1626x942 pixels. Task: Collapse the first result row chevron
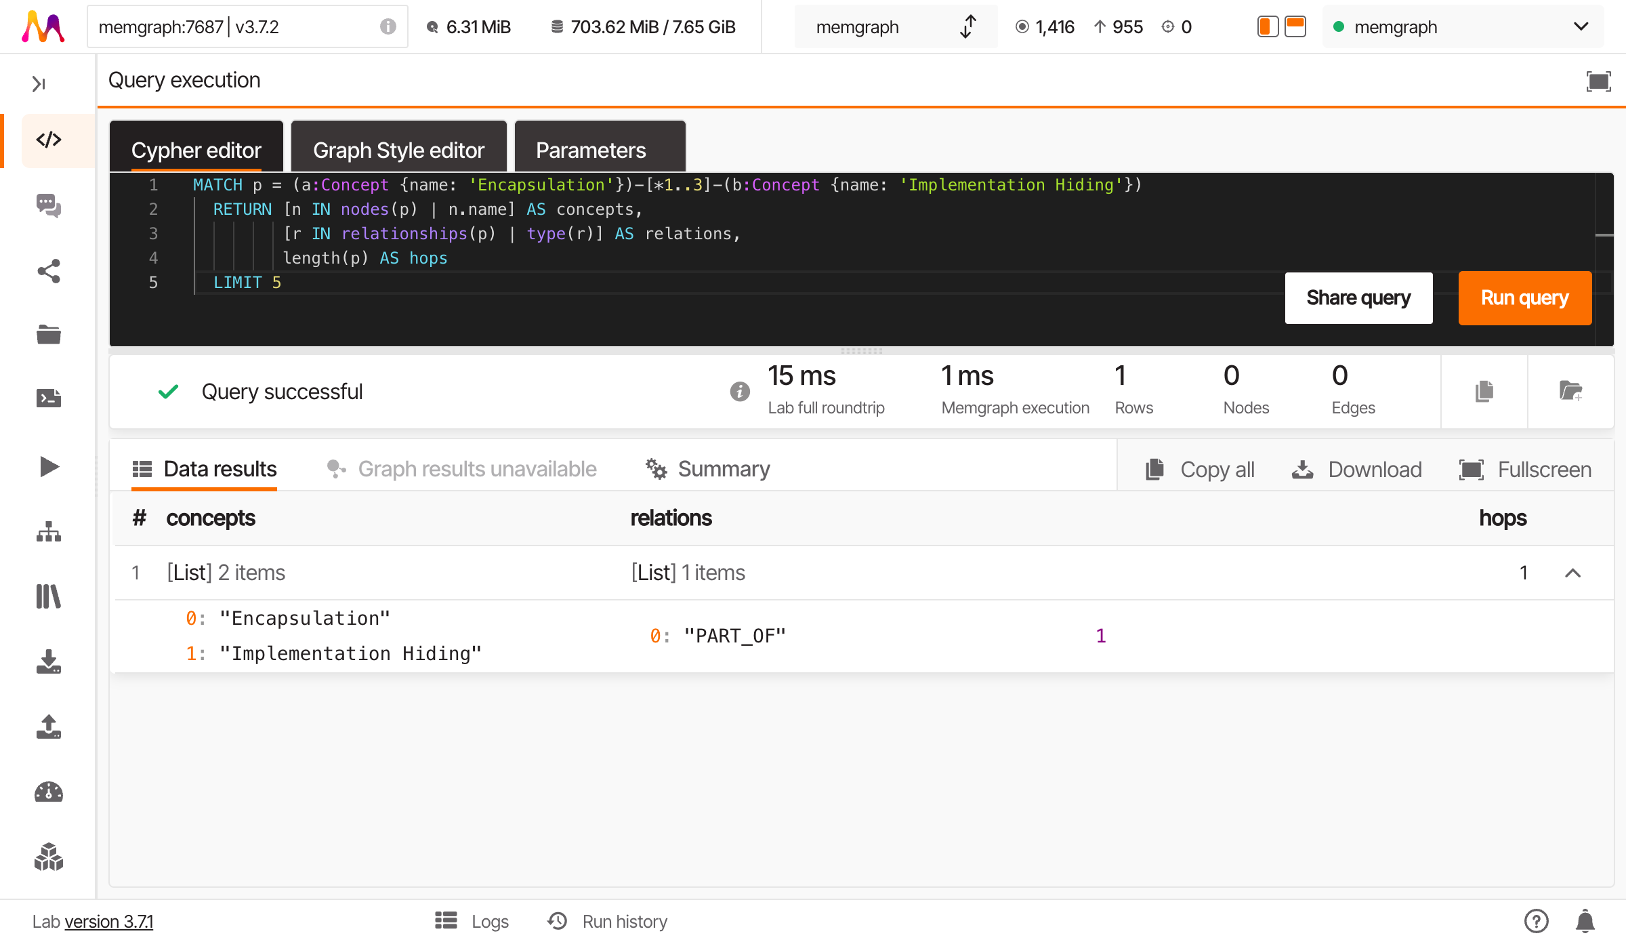tap(1572, 573)
